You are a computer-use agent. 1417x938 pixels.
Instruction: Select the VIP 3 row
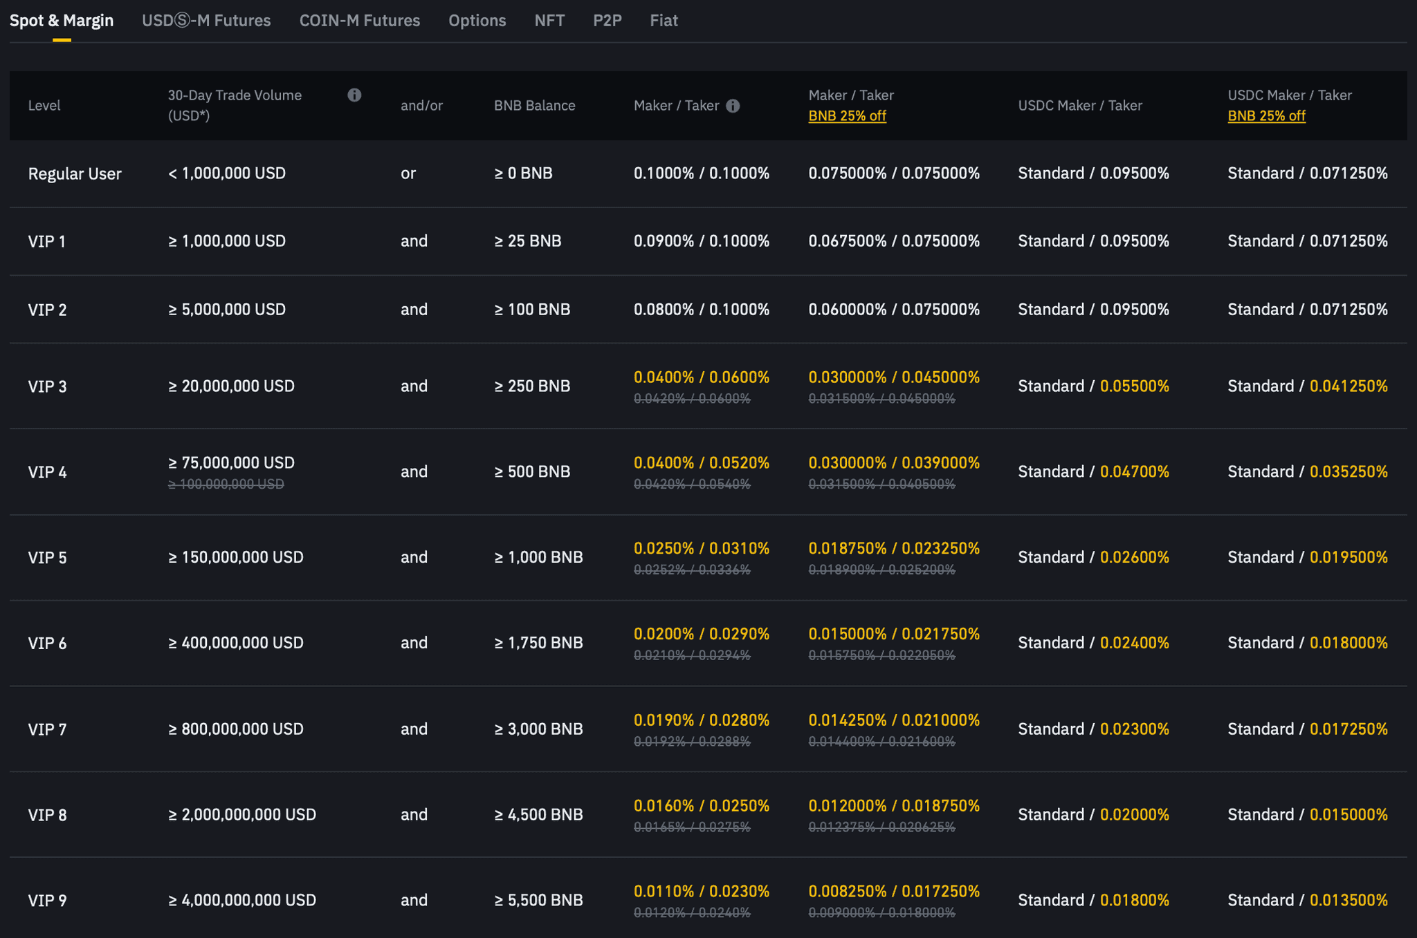point(47,386)
